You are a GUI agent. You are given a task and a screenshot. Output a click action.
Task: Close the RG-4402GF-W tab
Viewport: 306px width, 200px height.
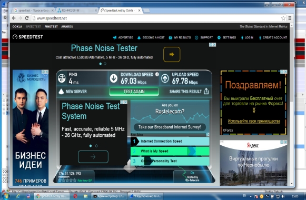coord(96,11)
